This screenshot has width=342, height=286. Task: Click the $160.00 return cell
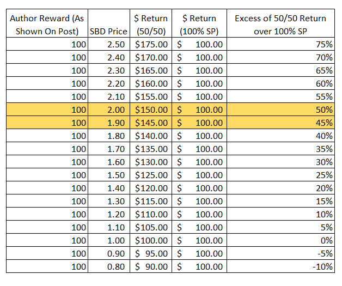click(x=151, y=83)
